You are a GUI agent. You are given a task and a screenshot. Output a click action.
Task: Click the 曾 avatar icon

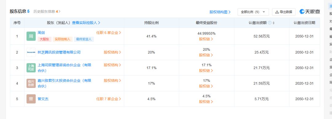31,99
